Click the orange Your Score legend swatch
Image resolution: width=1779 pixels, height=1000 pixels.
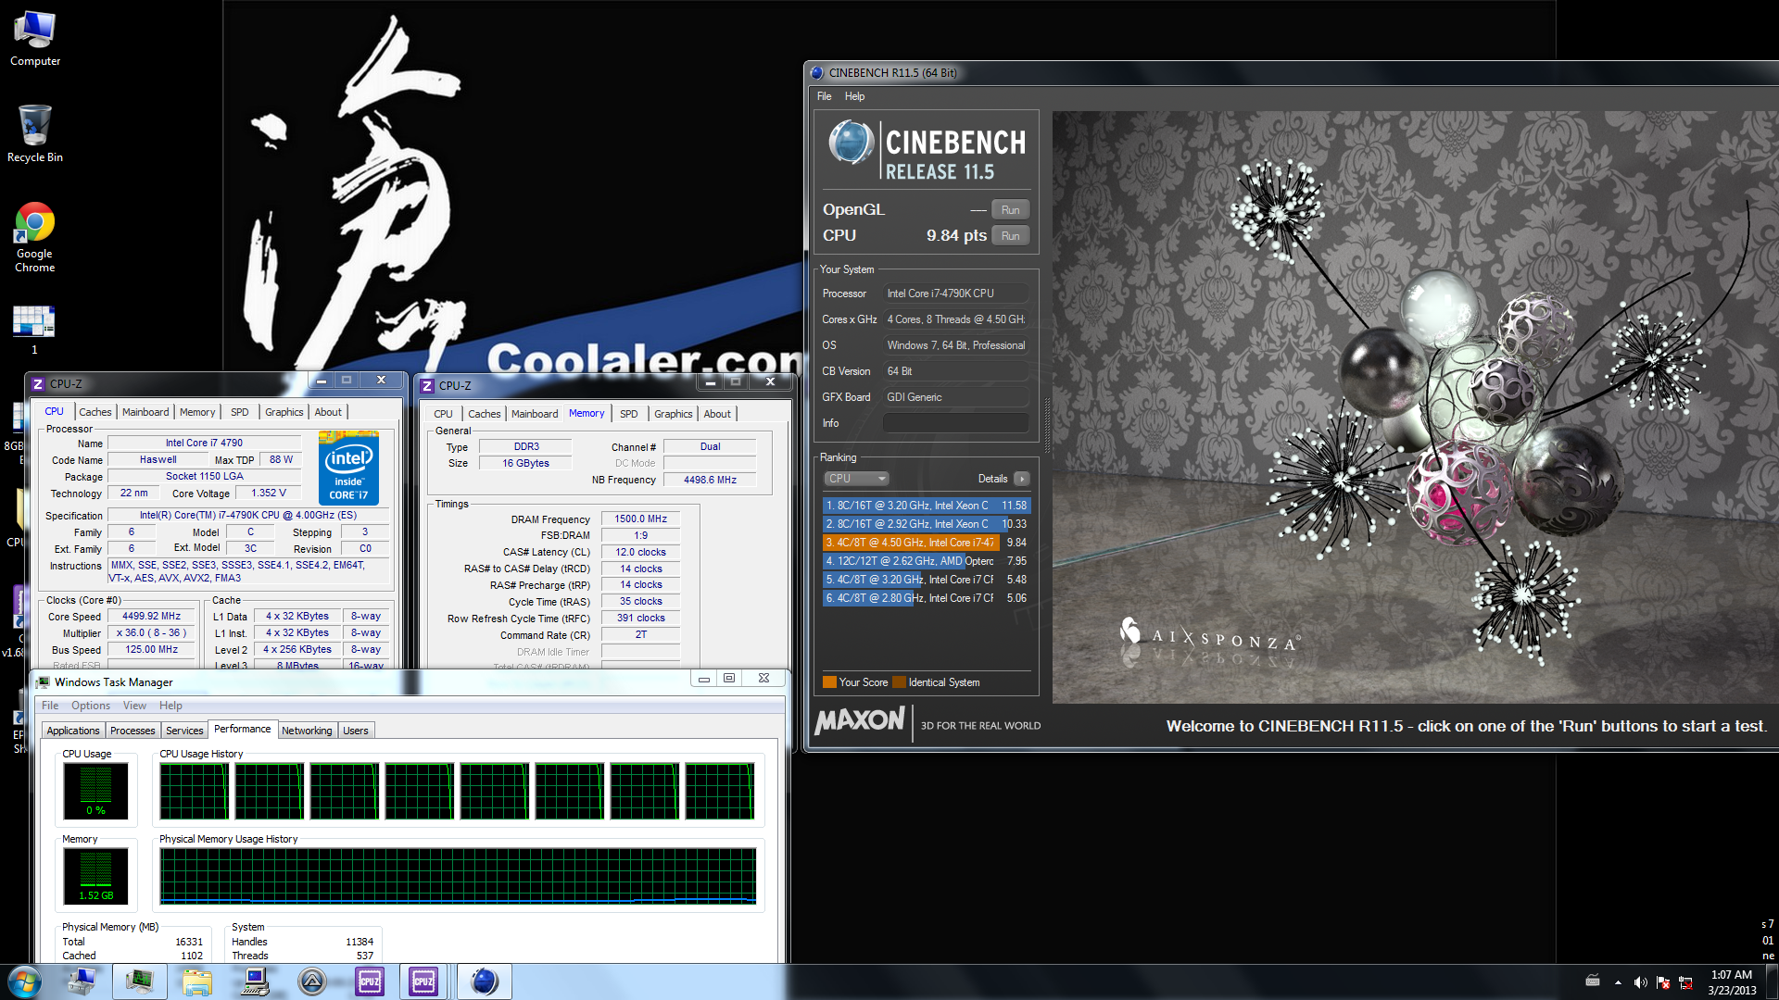click(829, 682)
